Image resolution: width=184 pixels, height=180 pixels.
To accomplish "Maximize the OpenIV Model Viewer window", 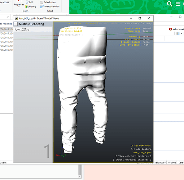I will click(x=140, y=18).
